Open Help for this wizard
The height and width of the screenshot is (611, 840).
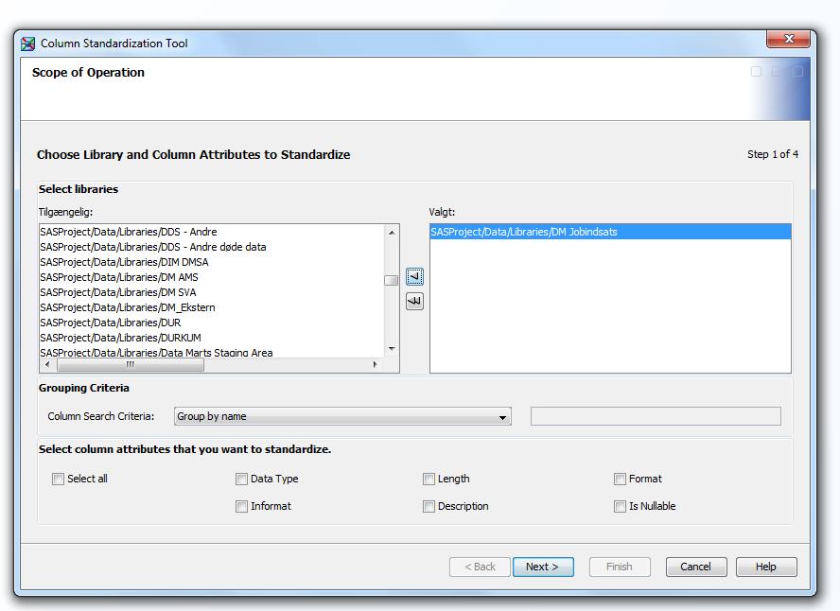tap(766, 567)
